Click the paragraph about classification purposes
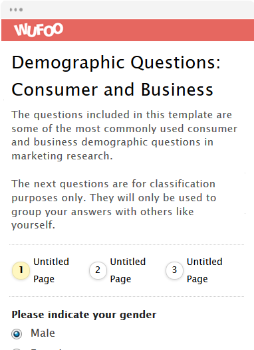 114,205
